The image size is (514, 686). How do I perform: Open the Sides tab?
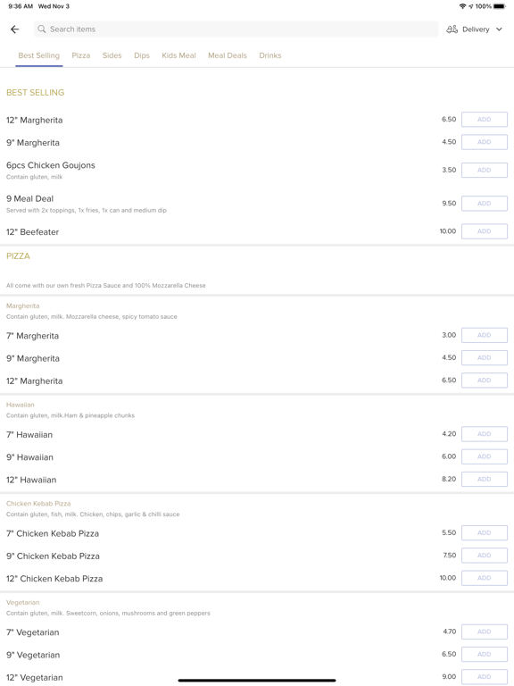(x=112, y=55)
